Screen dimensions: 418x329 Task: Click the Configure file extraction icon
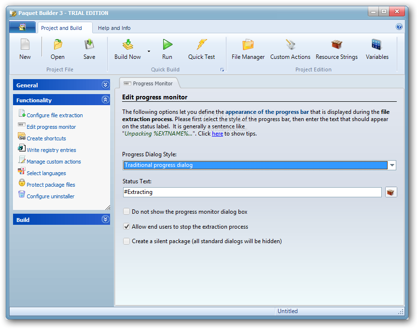(22, 113)
